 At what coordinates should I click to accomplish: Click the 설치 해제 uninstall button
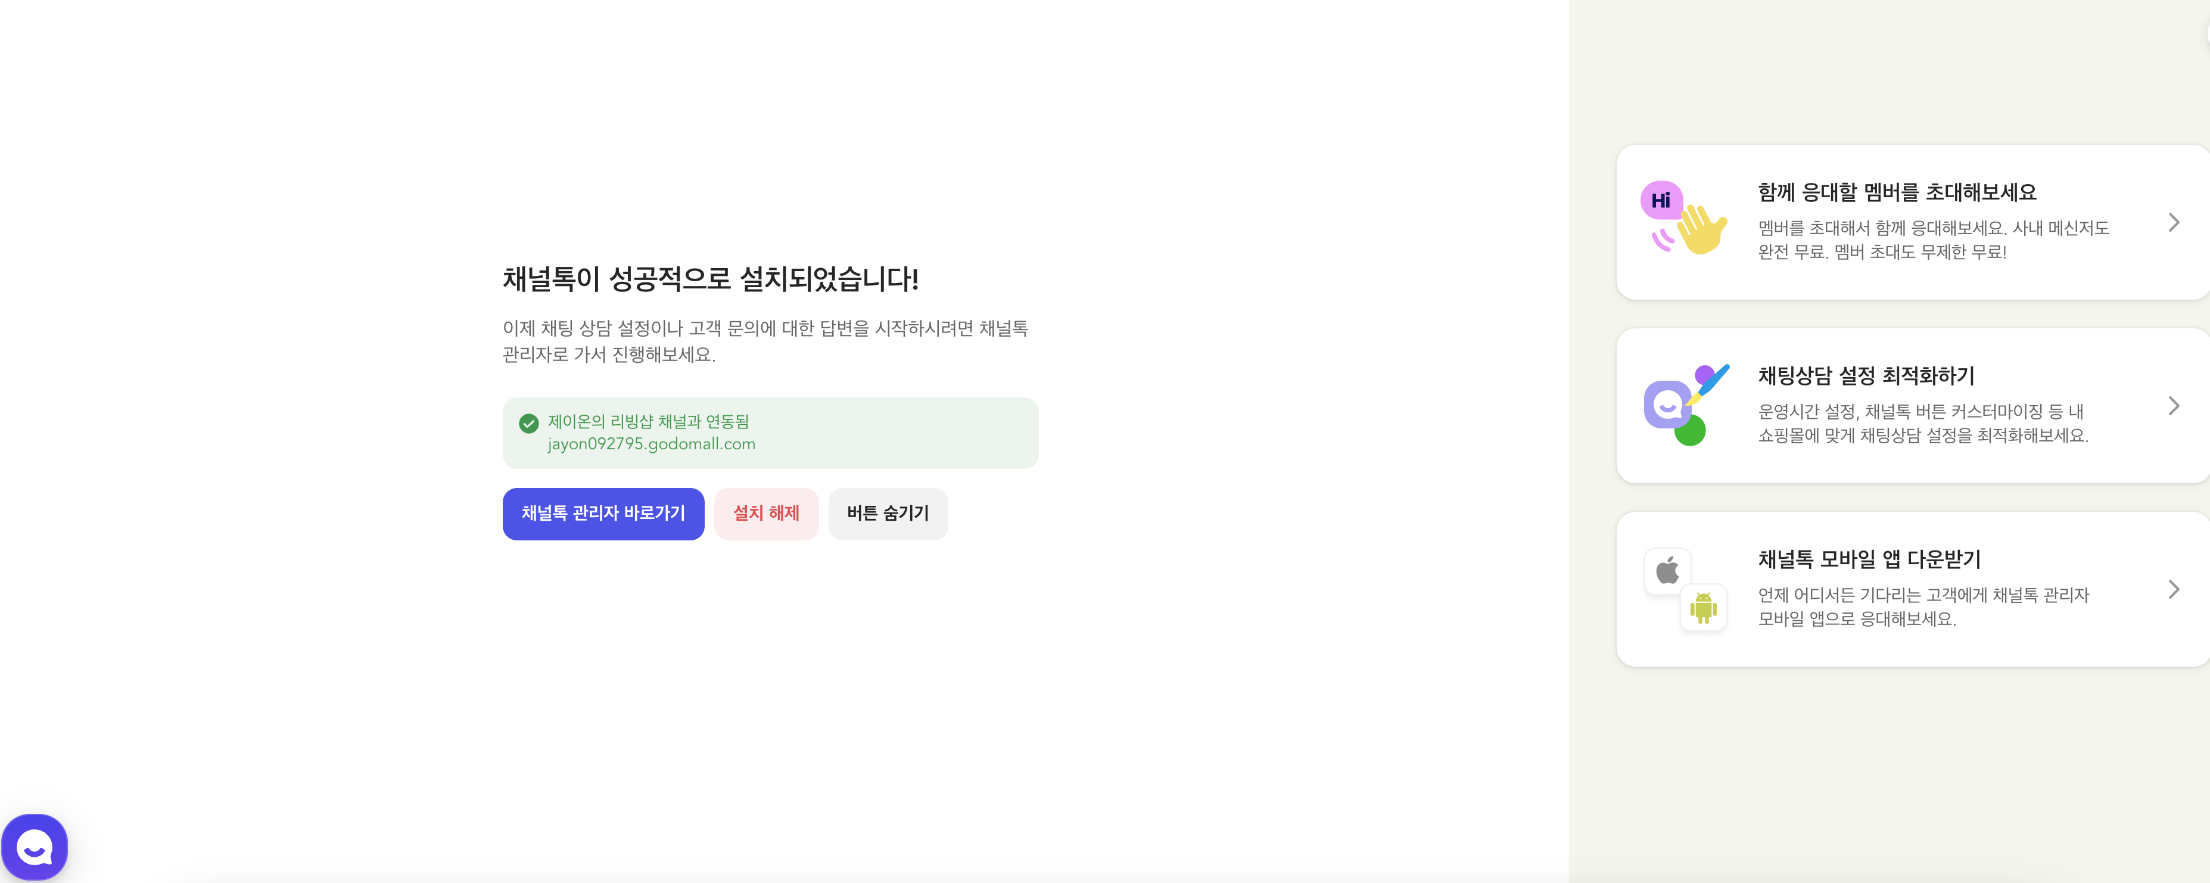765,513
